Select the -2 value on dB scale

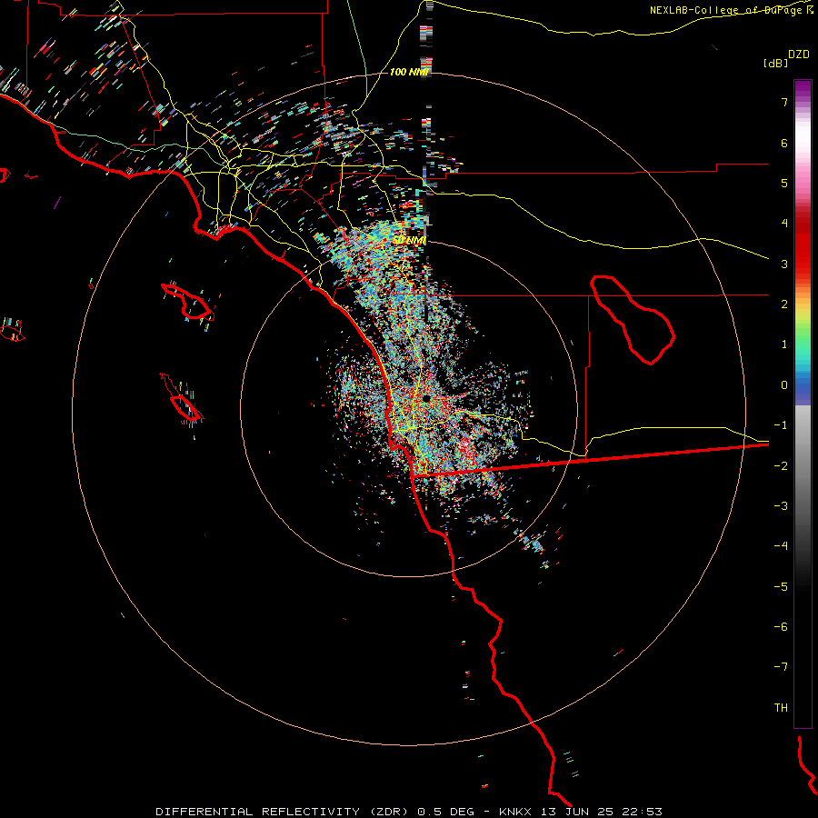(x=781, y=466)
